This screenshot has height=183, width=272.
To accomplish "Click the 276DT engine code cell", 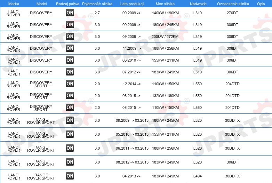I will pos(232,13).
